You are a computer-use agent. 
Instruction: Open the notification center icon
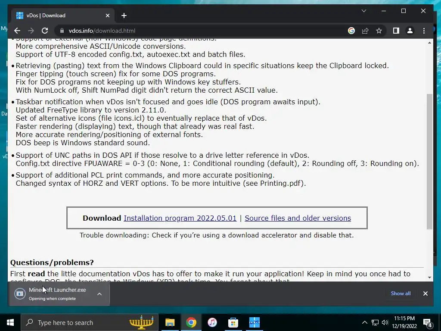pos(427,323)
